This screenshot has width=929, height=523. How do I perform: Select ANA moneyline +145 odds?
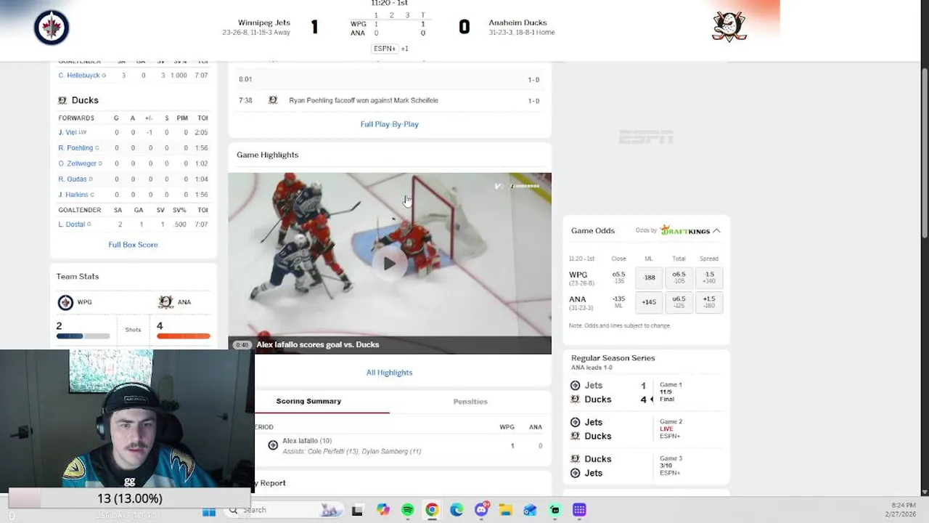tap(649, 302)
